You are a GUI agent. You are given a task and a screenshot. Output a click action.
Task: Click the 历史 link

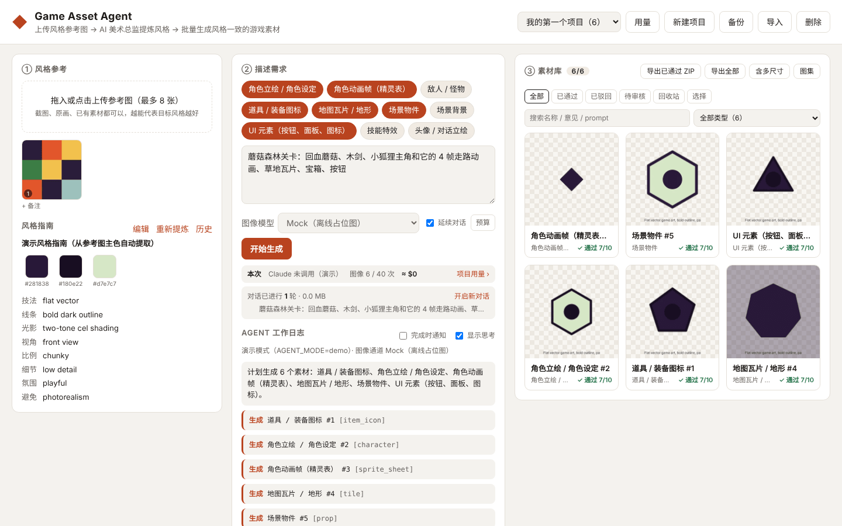point(204,229)
